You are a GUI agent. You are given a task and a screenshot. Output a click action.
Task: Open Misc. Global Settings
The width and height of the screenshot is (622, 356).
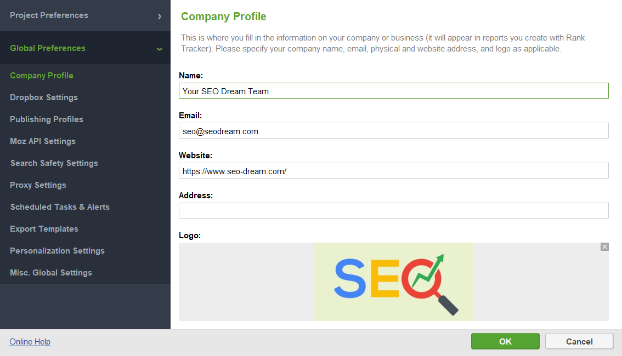click(50, 272)
